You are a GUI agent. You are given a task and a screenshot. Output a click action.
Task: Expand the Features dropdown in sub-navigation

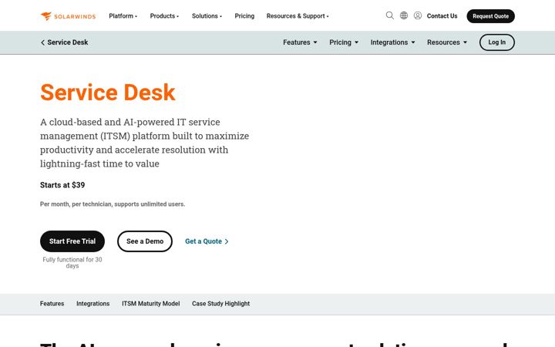point(300,42)
